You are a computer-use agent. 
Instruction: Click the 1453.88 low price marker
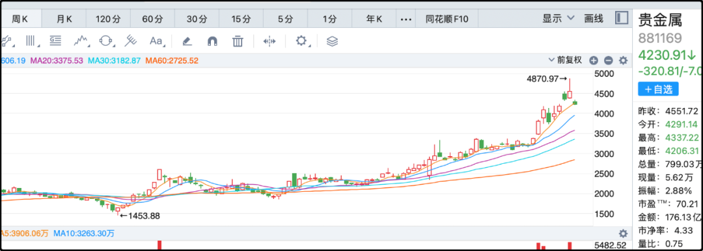click(x=139, y=216)
